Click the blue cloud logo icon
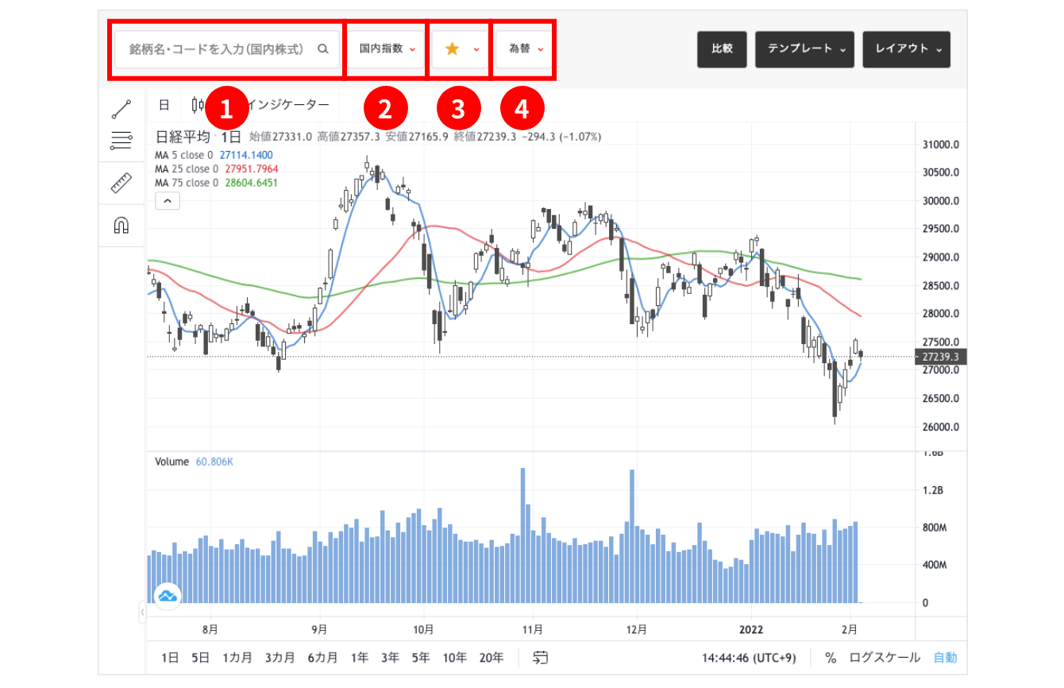The height and width of the screenshot is (688, 1064). [168, 595]
